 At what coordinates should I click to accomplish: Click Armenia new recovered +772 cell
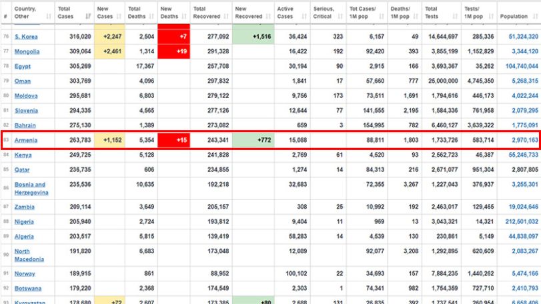click(253, 140)
